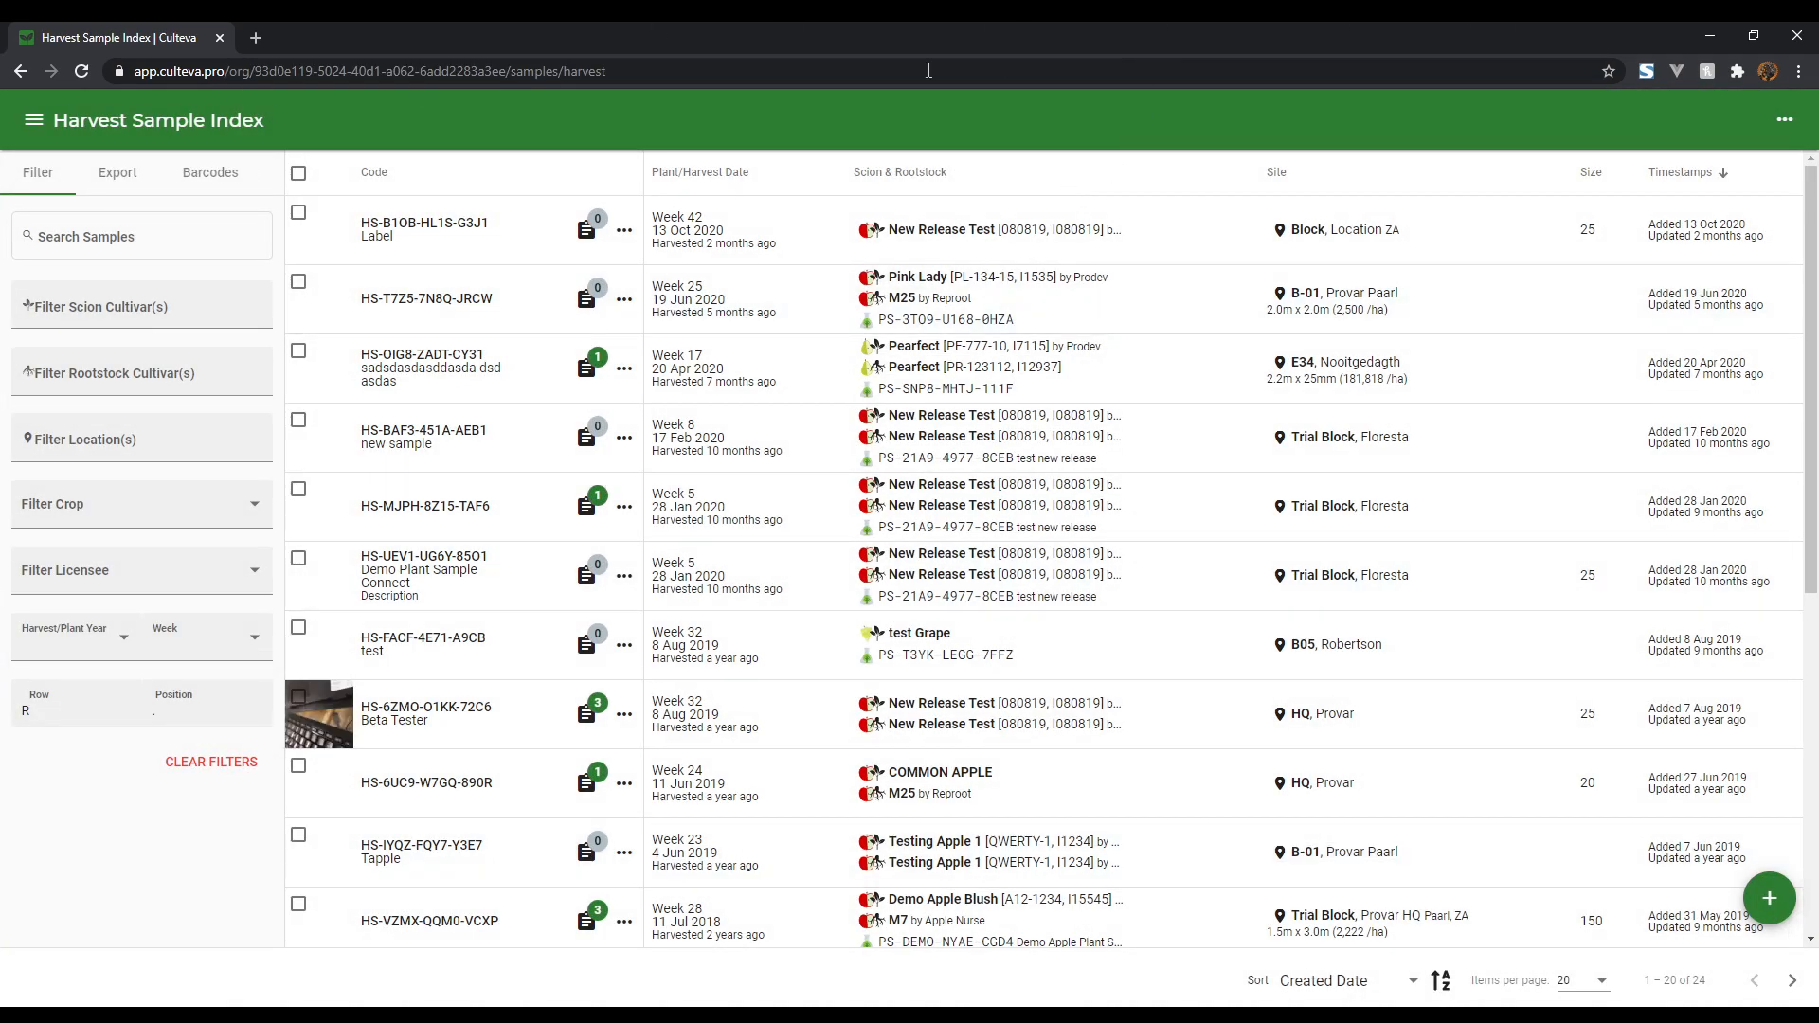The image size is (1819, 1023).
Task: Open the thumbnail image for Beta Tester sample
Action: point(318,713)
